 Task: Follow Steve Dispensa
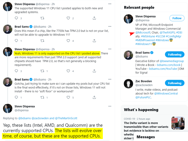click(x=177, y=18)
